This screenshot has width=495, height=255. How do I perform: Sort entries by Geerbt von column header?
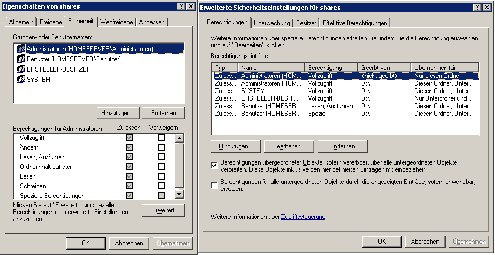(x=384, y=67)
